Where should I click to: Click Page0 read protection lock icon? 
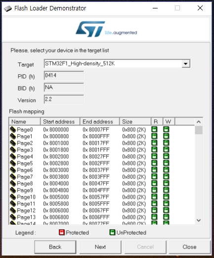154,129
